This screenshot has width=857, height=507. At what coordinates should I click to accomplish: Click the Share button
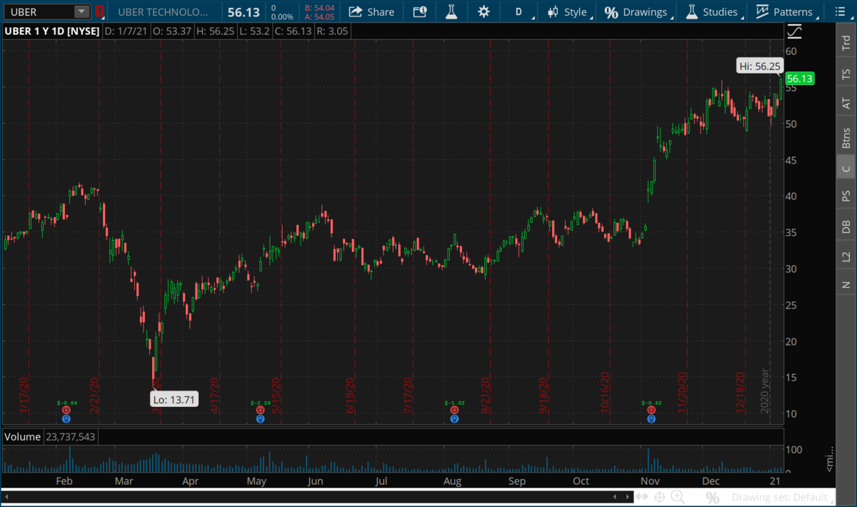(371, 12)
